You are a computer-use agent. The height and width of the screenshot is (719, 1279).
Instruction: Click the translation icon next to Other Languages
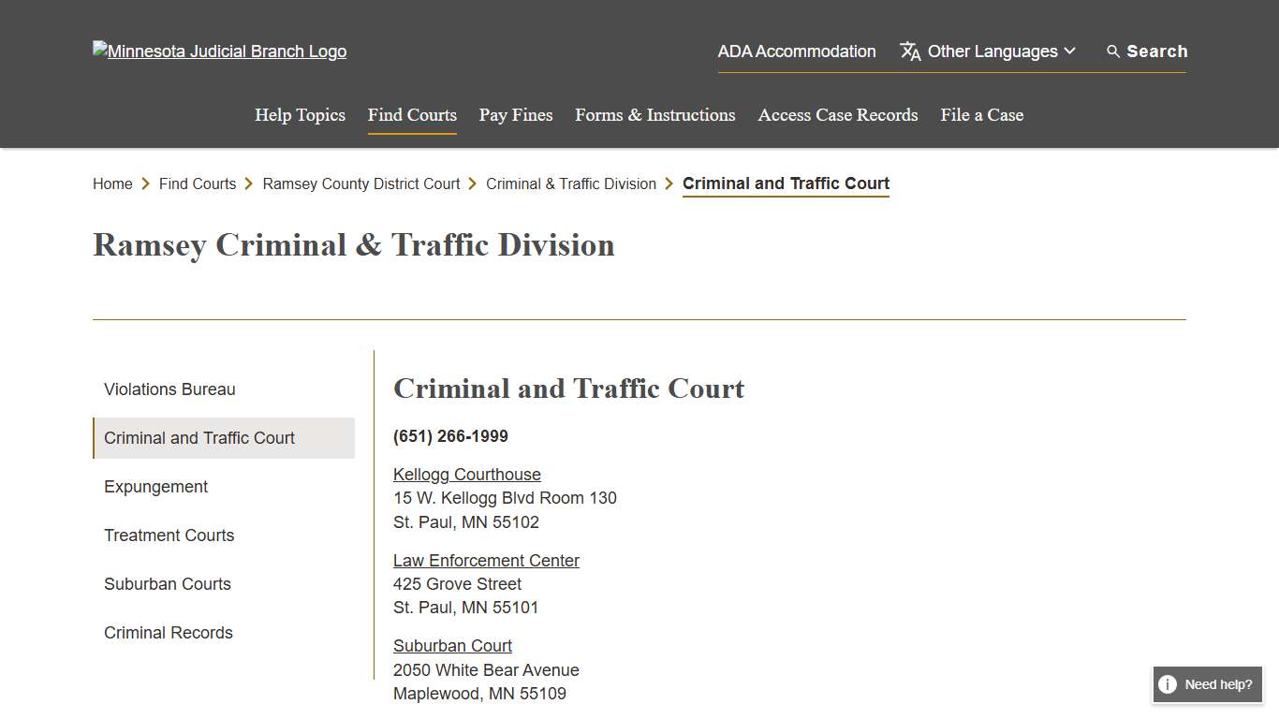tap(909, 51)
